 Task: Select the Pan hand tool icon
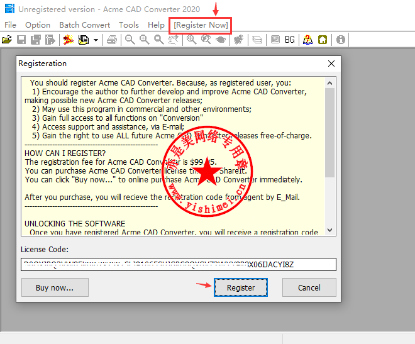[x=174, y=40]
